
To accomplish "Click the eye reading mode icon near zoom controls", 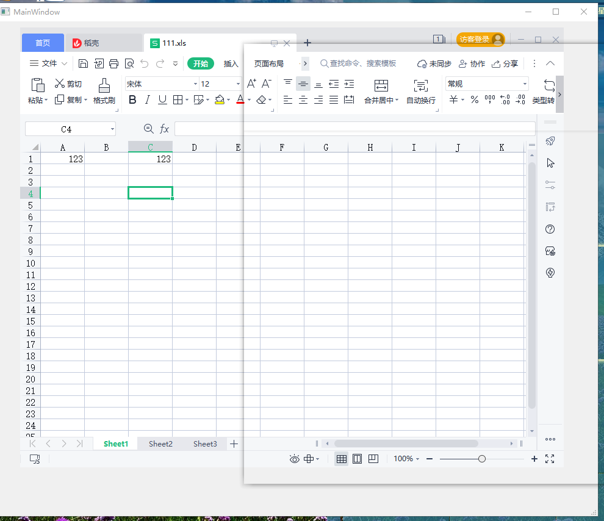I will [294, 459].
